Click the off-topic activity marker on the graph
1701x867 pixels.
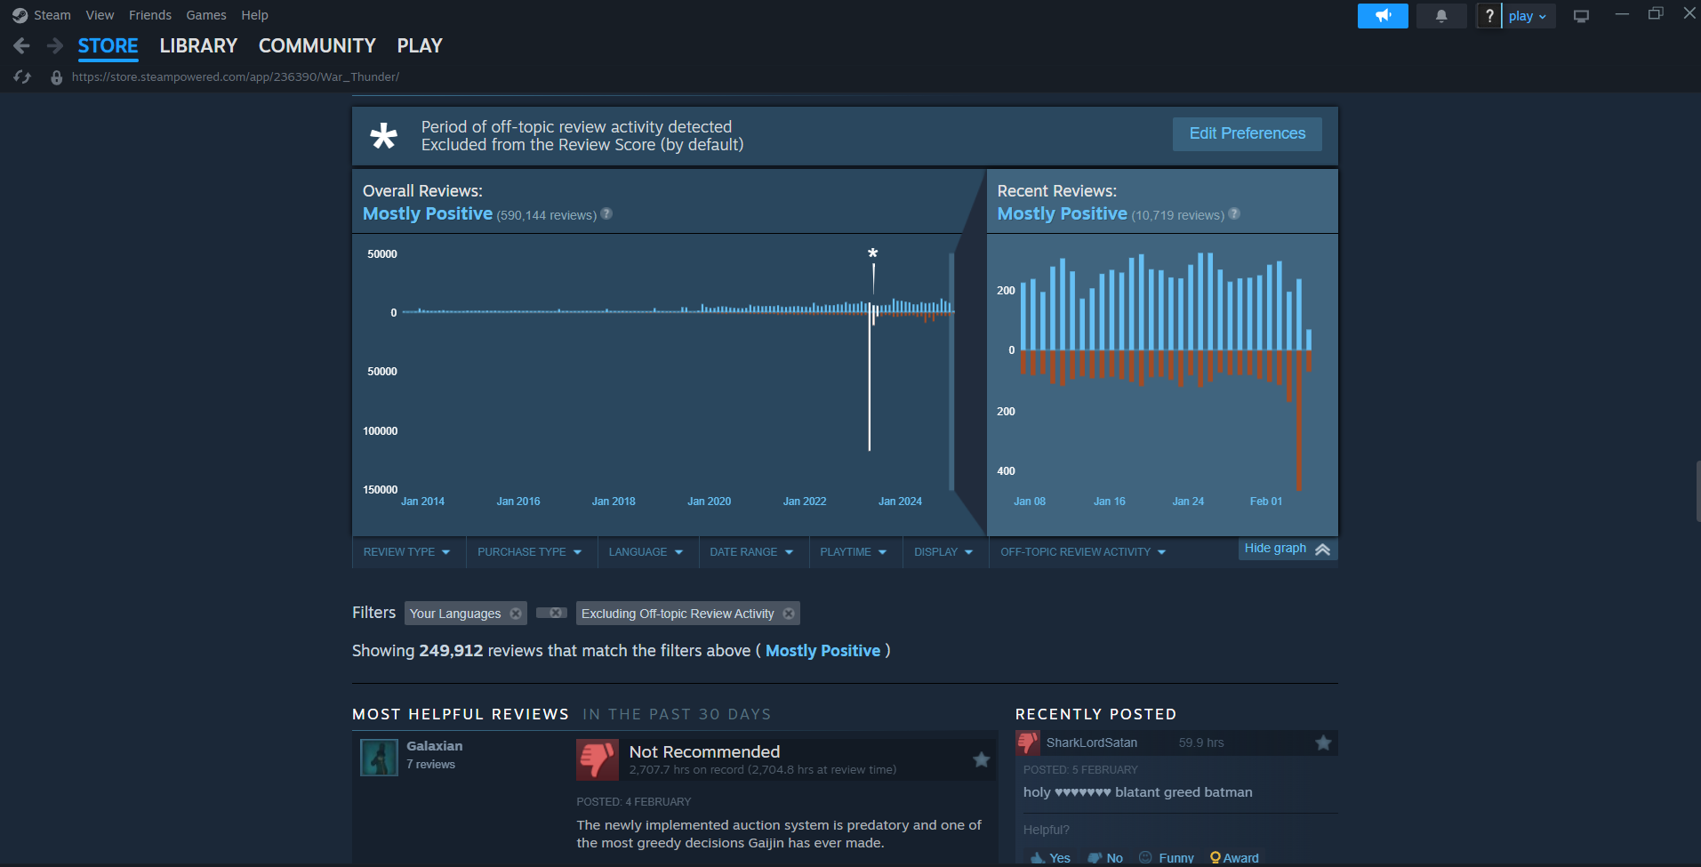click(x=872, y=253)
